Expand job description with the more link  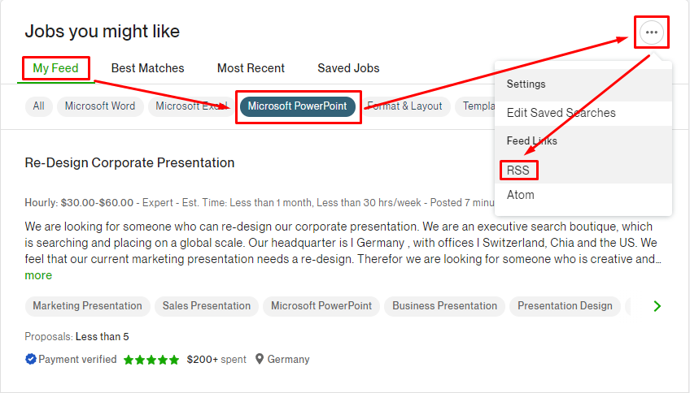[x=38, y=275]
